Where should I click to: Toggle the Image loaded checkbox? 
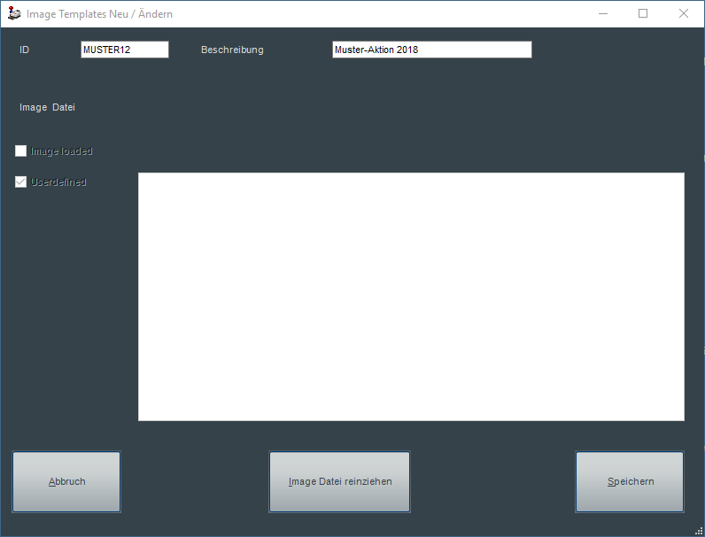[x=21, y=151]
